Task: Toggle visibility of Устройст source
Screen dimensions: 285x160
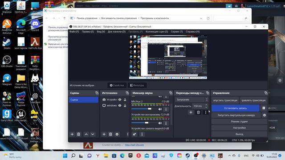Action: (120, 100)
